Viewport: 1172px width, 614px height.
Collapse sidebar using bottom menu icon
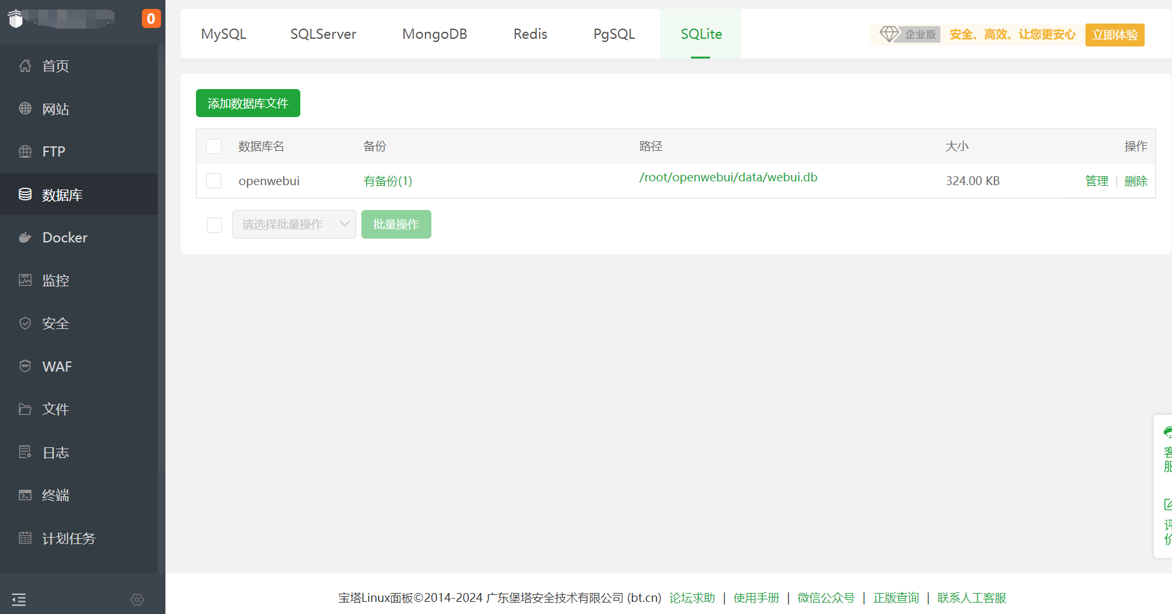(x=19, y=599)
